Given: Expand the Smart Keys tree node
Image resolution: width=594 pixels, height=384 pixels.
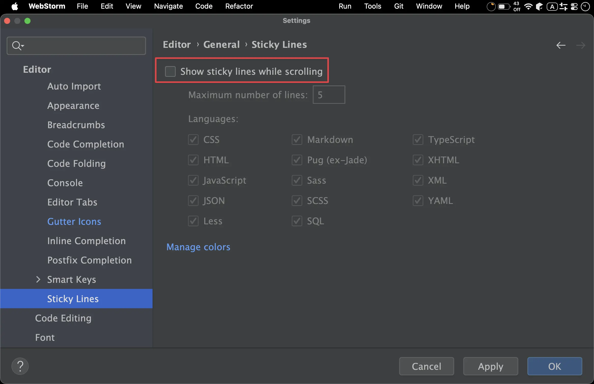Looking at the screenshot, I should pos(38,279).
